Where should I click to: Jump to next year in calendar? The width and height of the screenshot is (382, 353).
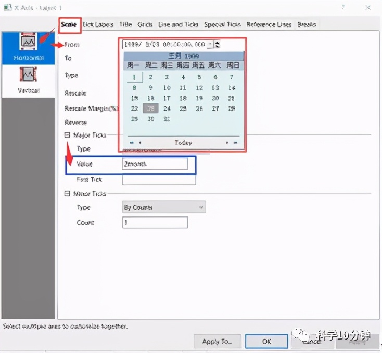click(x=235, y=143)
